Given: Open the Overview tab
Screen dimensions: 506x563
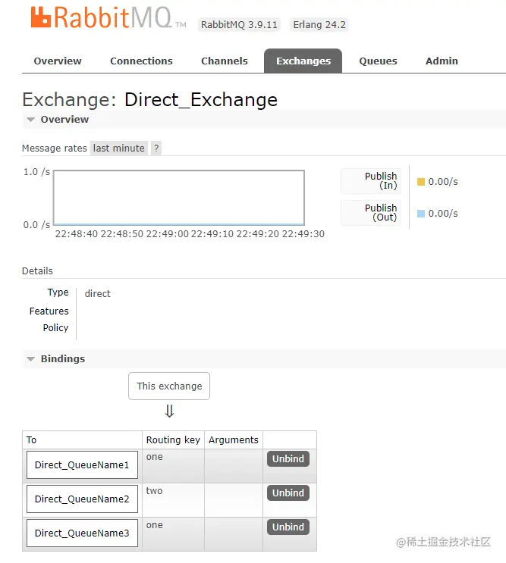Looking at the screenshot, I should point(58,61).
